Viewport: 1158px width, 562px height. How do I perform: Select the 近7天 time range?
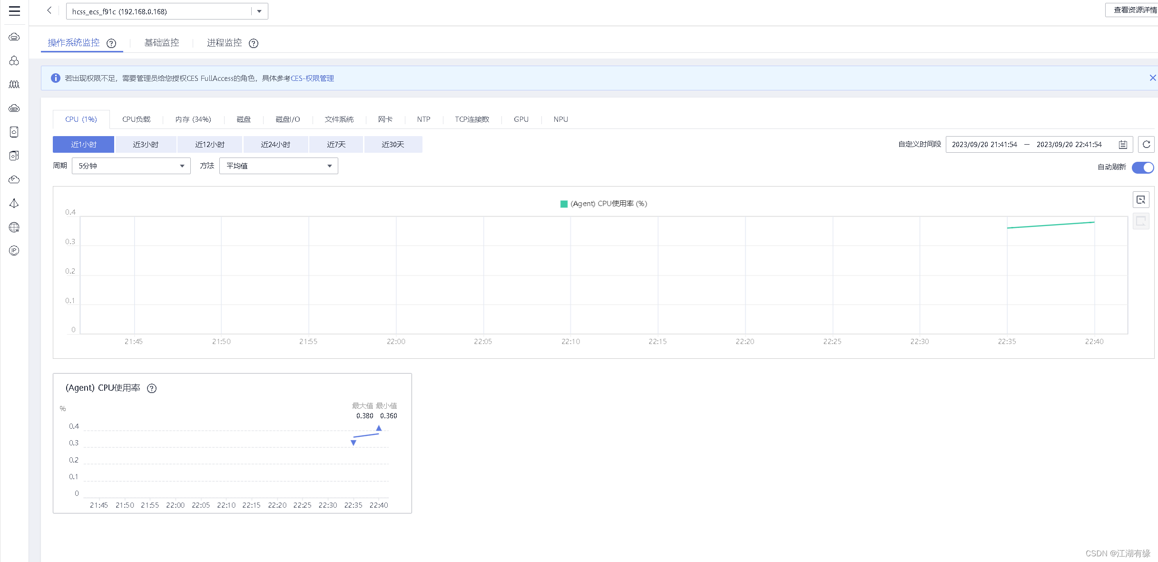pos(336,145)
